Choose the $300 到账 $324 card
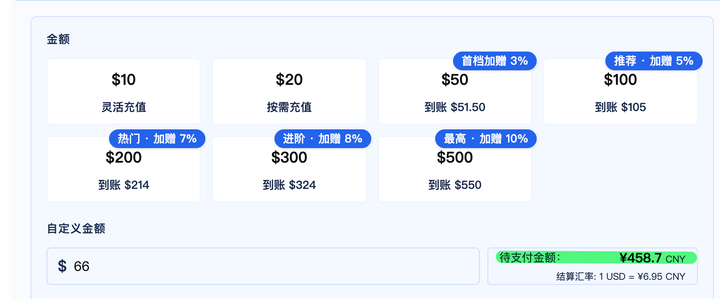Image resolution: width=720 pixels, height=299 pixels. 289,169
